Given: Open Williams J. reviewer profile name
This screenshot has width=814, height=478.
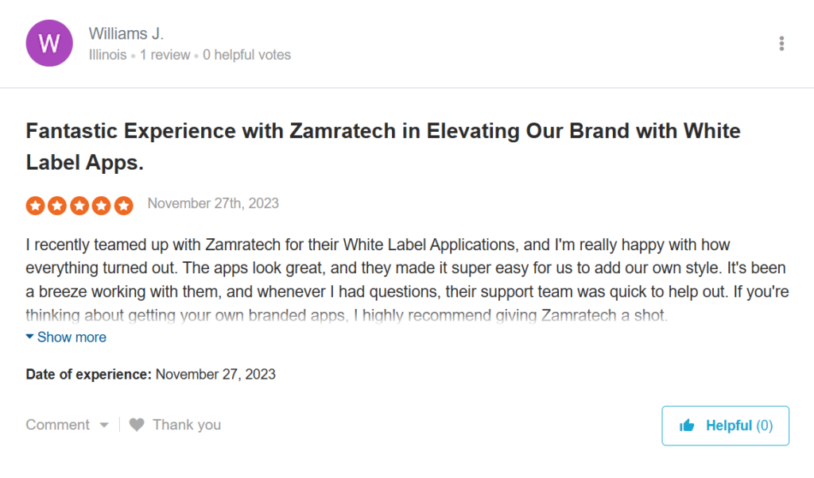Looking at the screenshot, I should (126, 33).
